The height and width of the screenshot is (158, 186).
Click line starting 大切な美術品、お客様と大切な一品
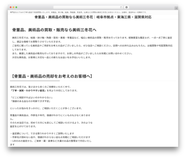click(x=52, y=58)
